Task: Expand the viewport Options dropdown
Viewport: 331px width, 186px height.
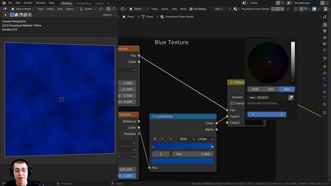Action: (x=109, y=15)
